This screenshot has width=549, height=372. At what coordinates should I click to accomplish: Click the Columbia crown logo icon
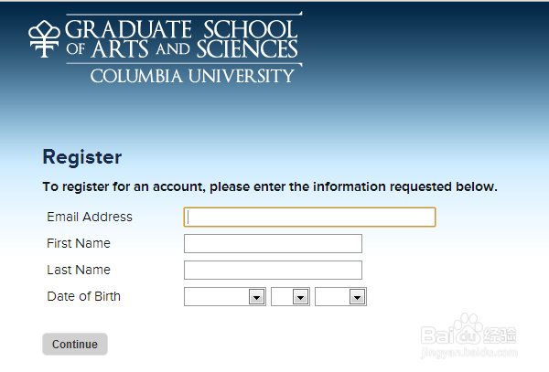pos(44,38)
